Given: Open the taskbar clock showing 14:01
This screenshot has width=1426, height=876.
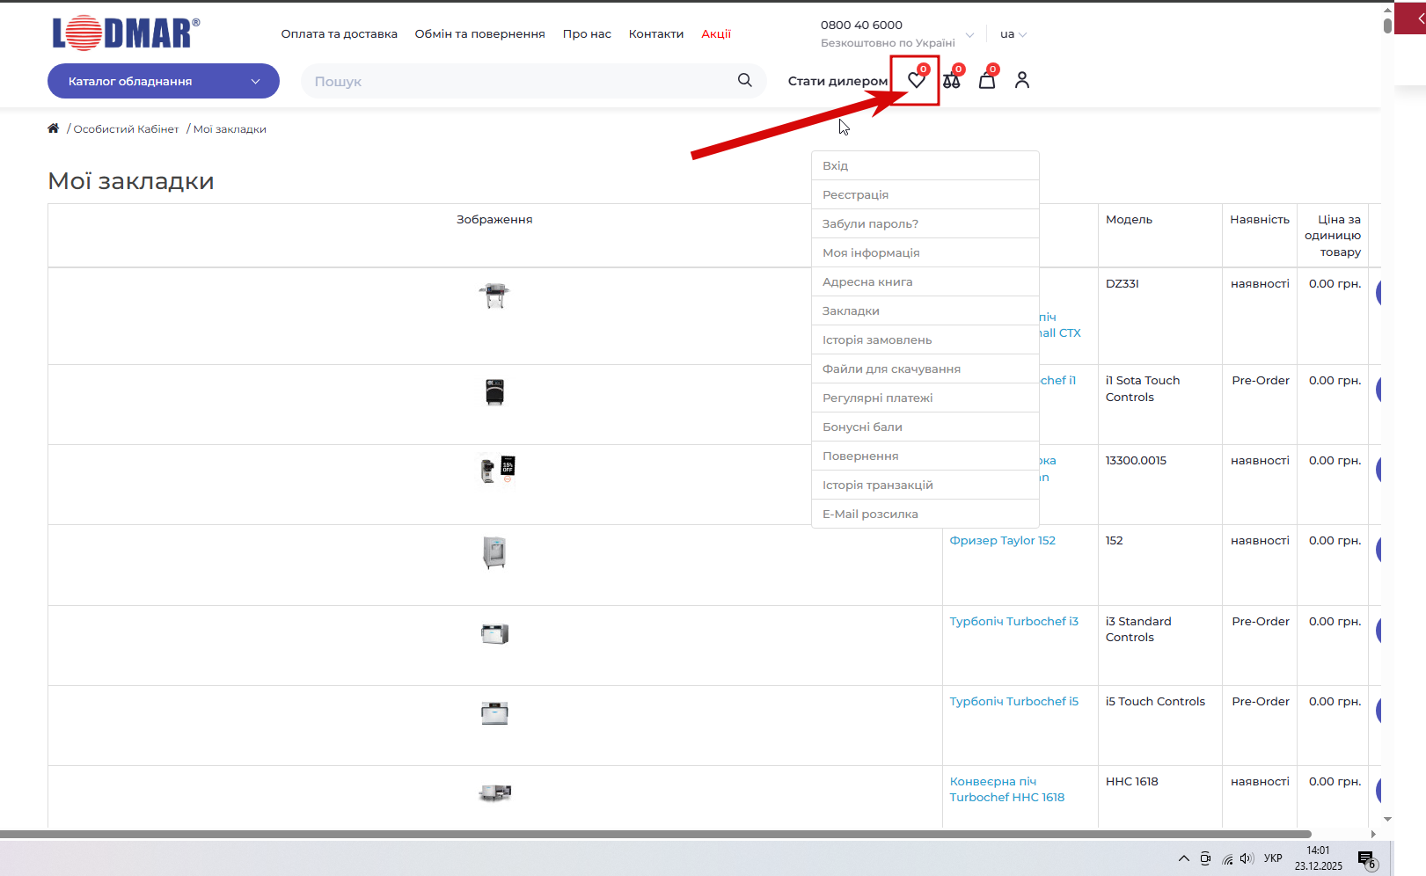Looking at the screenshot, I should click(x=1318, y=858).
